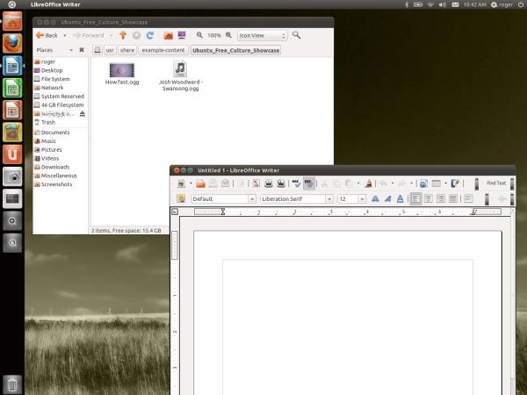The width and height of the screenshot is (527, 395).
Task: Zoom out in file manager
Action: 199,35
